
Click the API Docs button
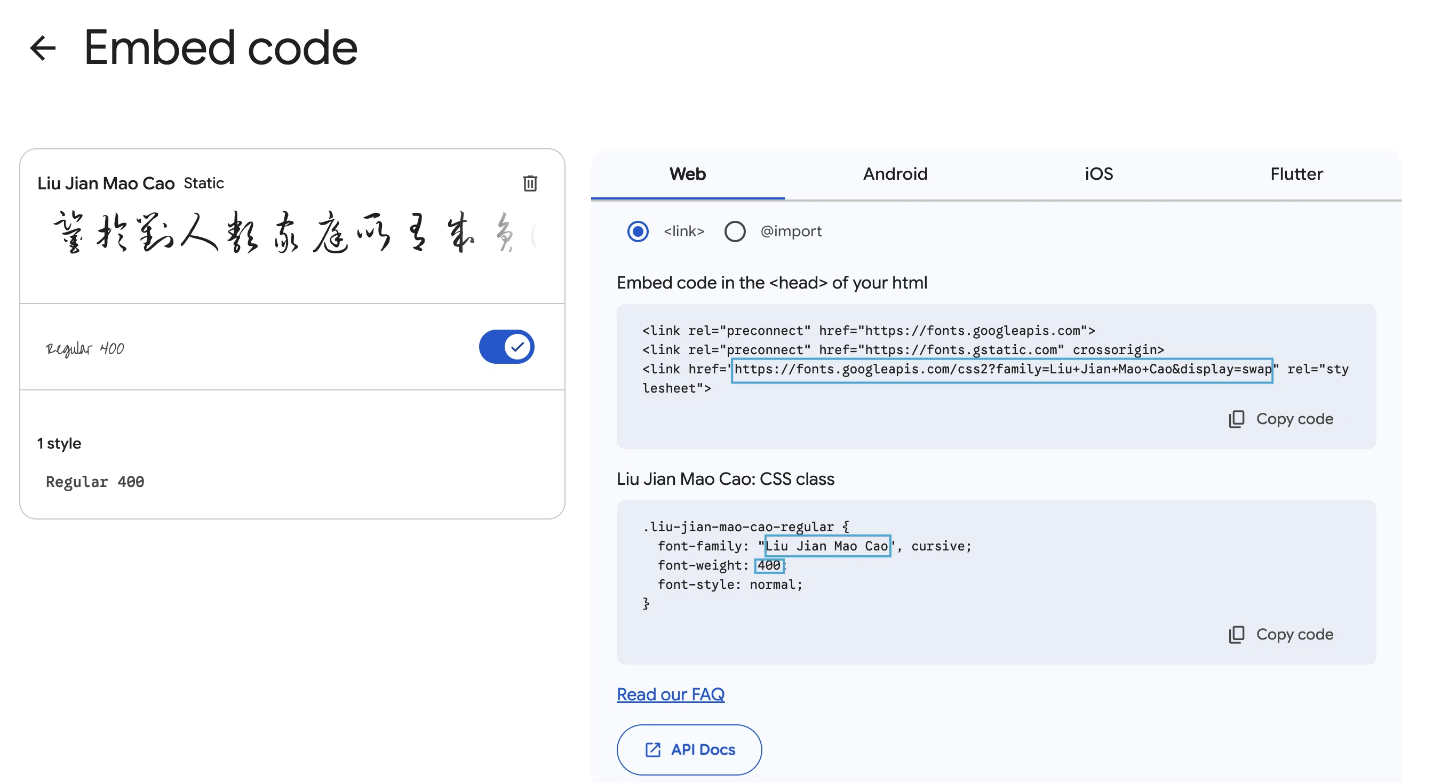[x=689, y=749]
